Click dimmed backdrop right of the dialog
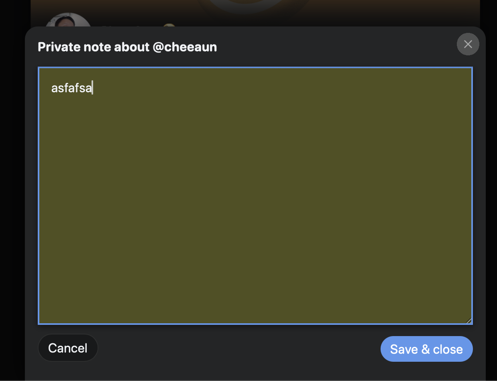Image resolution: width=497 pixels, height=381 pixels. coord(491,201)
